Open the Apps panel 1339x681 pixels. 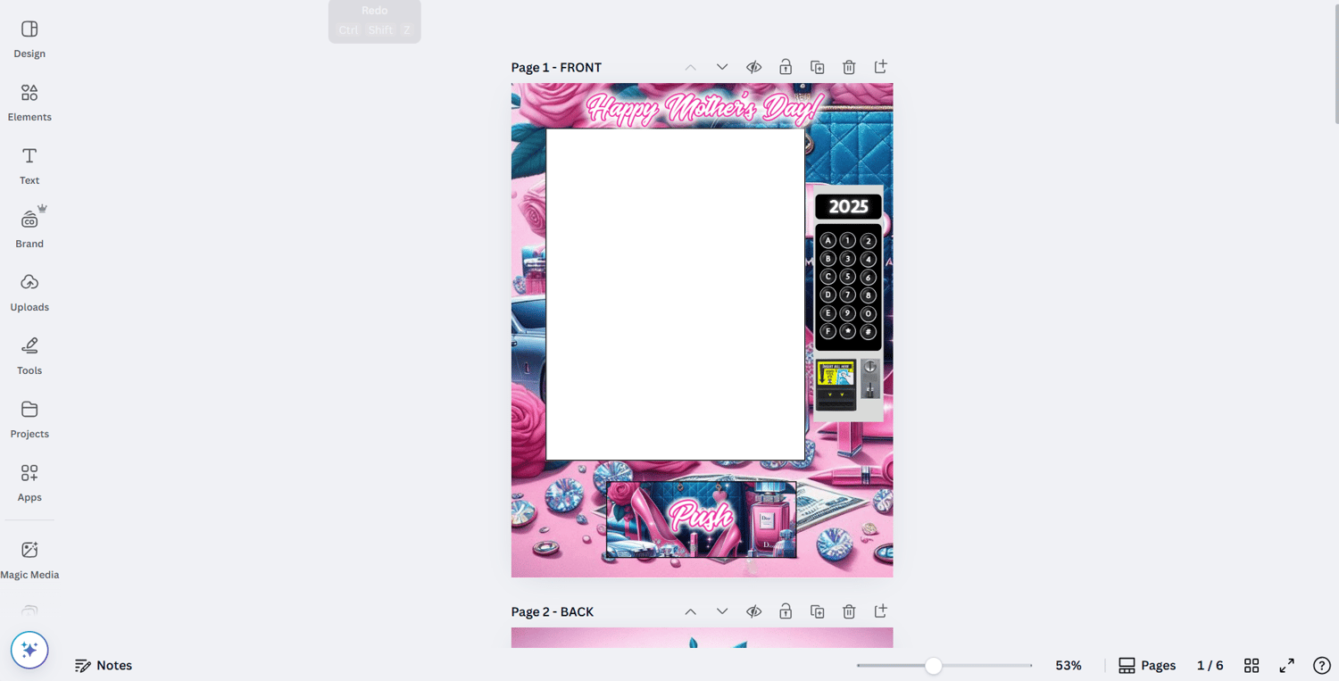[29, 484]
